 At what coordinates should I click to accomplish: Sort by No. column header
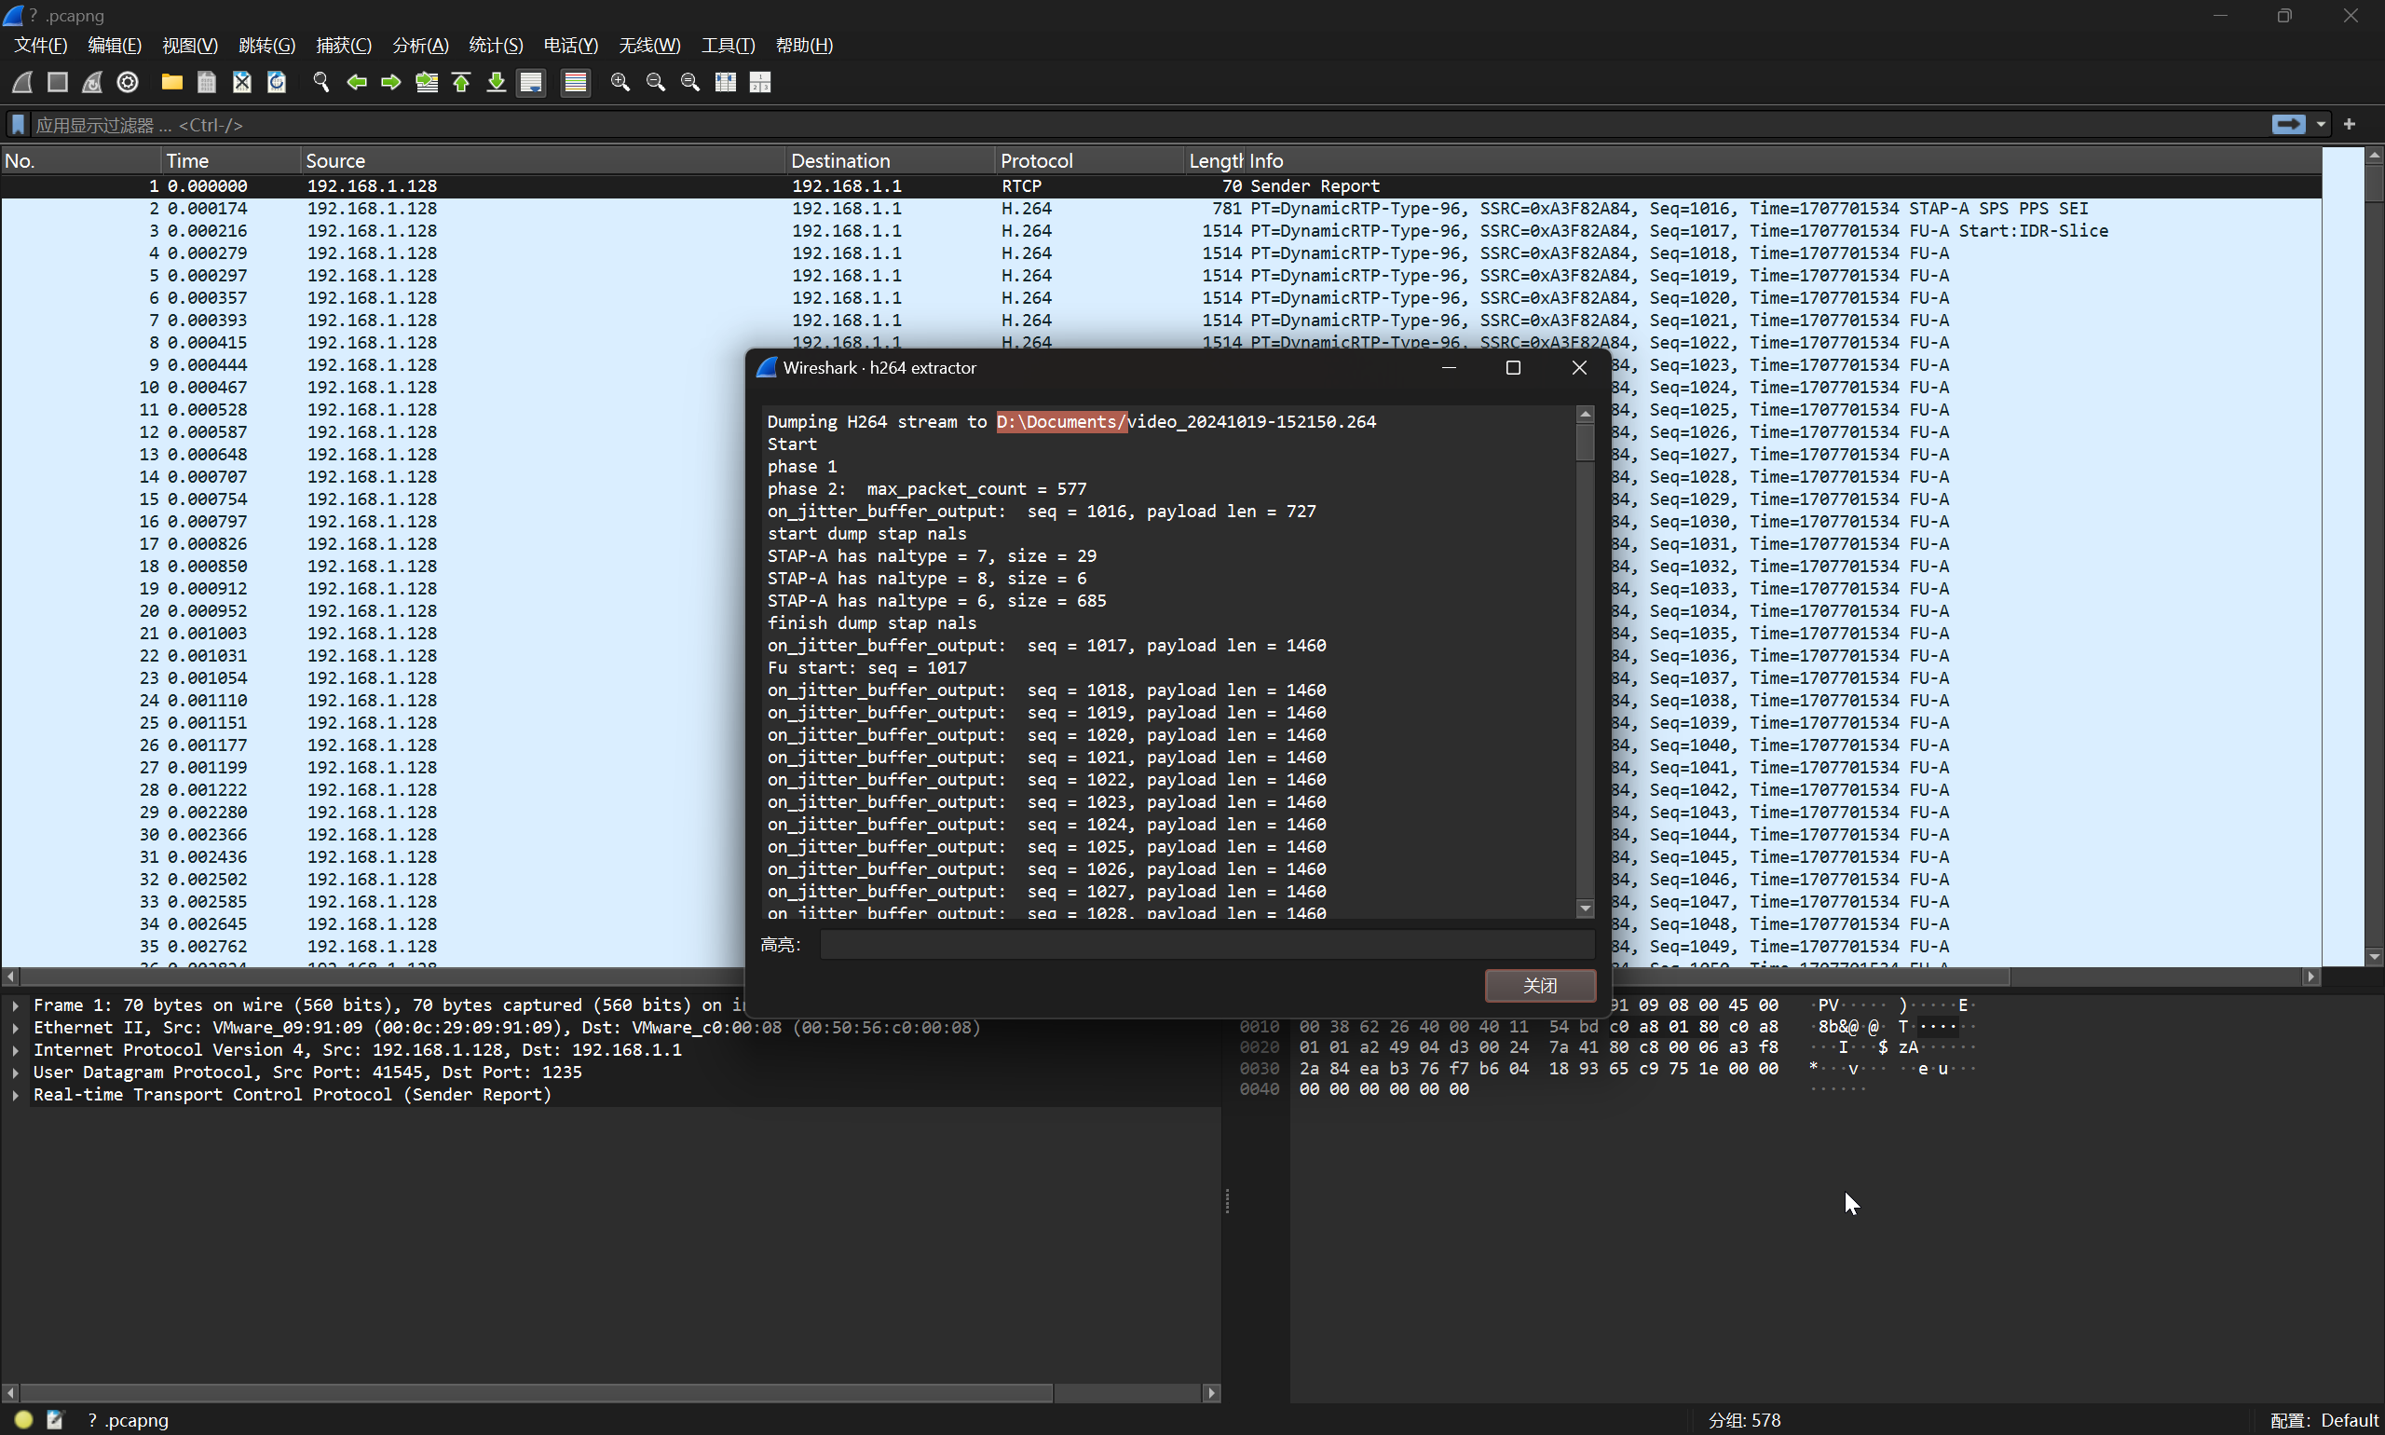(x=80, y=160)
